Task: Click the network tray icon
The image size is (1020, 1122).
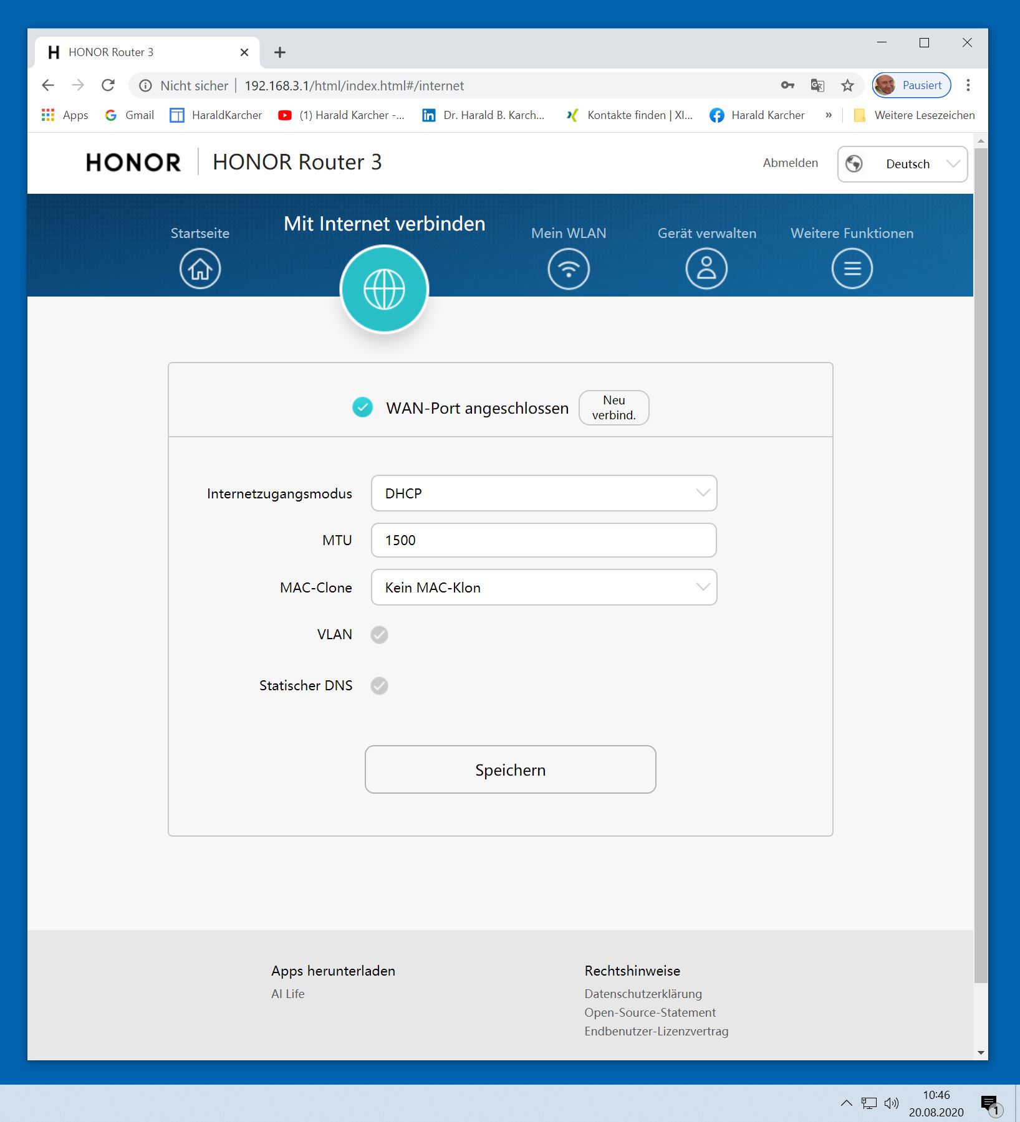Action: click(869, 1103)
